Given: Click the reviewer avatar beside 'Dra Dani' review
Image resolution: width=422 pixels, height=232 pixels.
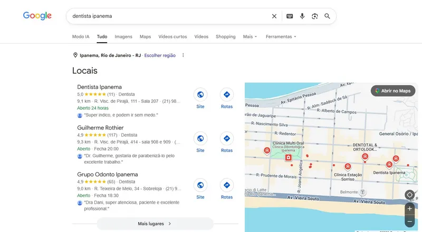Looking at the screenshot, I should tap(80, 203).
